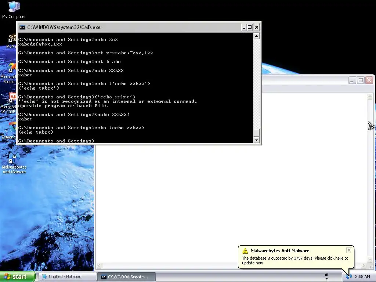Click the warning icon in Malwarebytes balloon
The height and width of the screenshot is (282, 376).
pyautogui.click(x=245, y=251)
